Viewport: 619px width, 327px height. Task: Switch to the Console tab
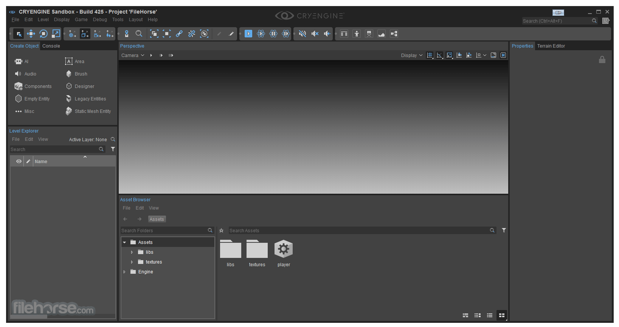pyautogui.click(x=51, y=46)
